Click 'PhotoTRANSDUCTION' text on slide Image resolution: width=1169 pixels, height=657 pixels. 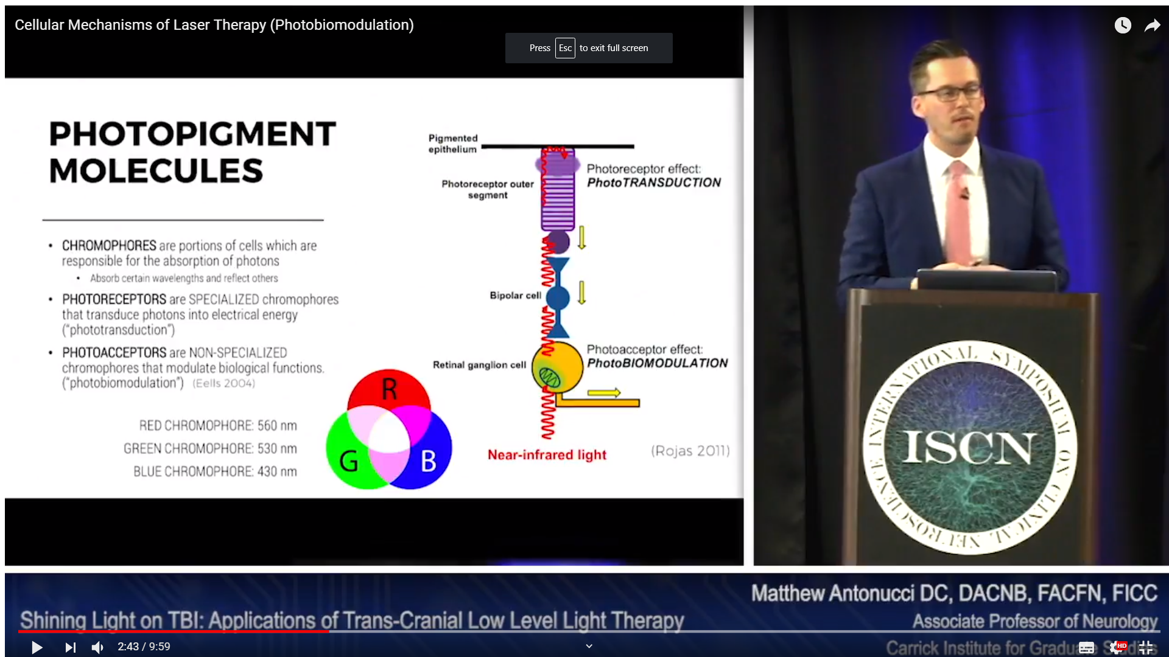(x=654, y=182)
